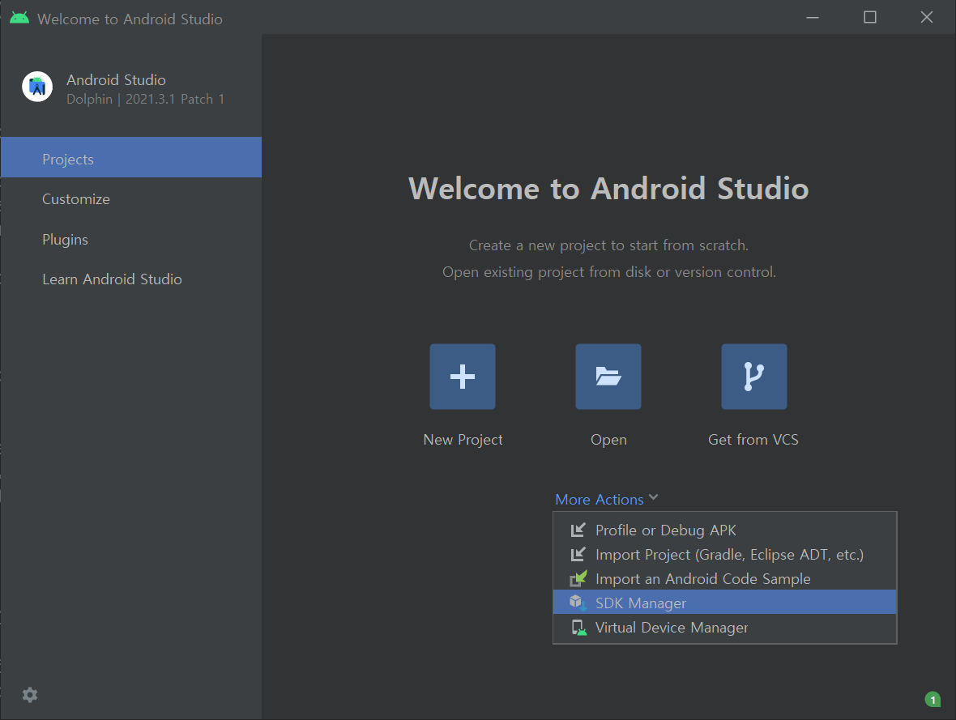
Task: Launch Virtual Device Manager from the menu
Action: pyautogui.click(x=724, y=628)
